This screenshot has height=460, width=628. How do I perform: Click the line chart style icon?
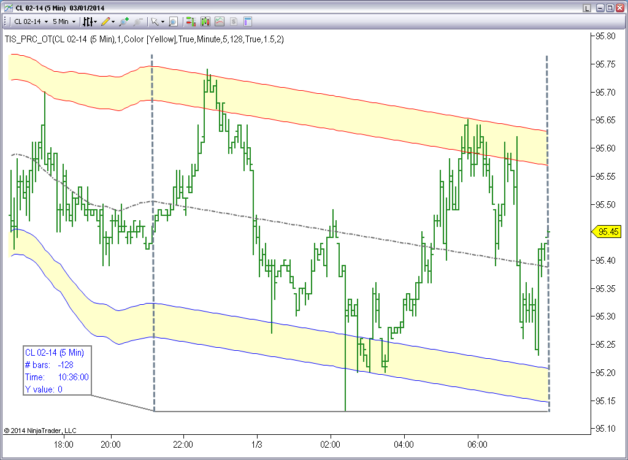point(219,21)
